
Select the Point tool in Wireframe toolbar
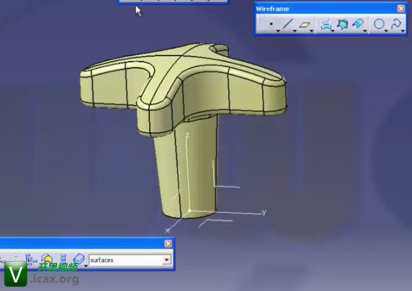[x=271, y=24]
